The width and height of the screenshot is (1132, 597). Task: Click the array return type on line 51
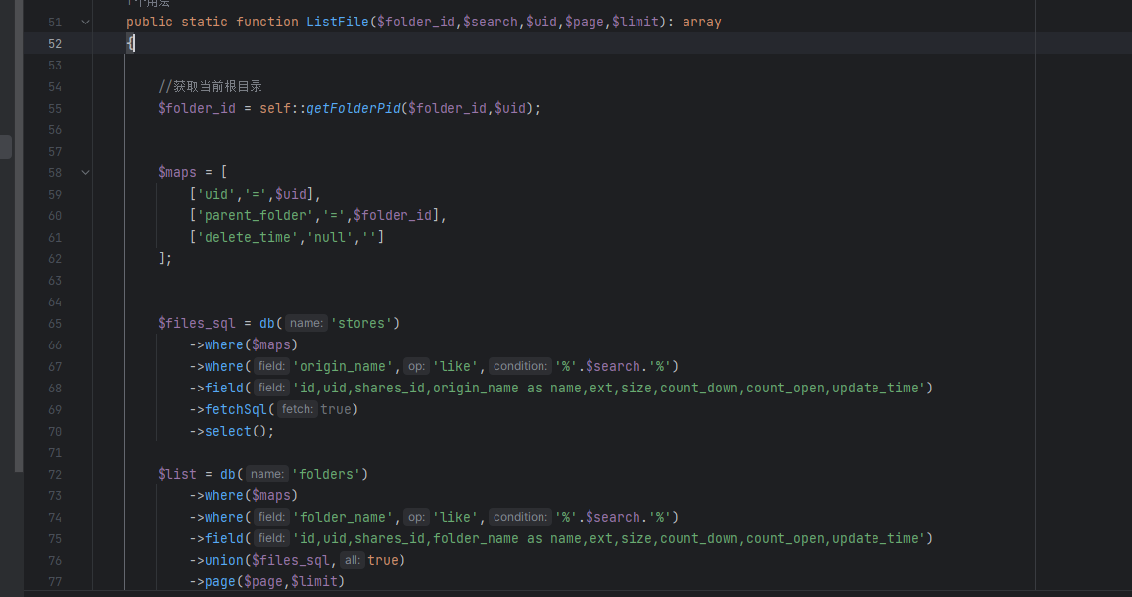(x=702, y=22)
